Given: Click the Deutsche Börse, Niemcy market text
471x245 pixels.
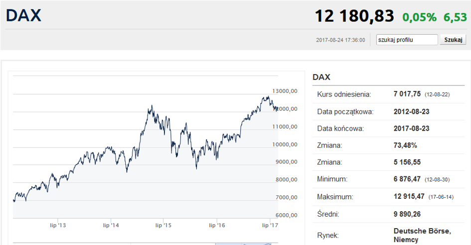Looking at the screenshot, I should tap(422, 235).
